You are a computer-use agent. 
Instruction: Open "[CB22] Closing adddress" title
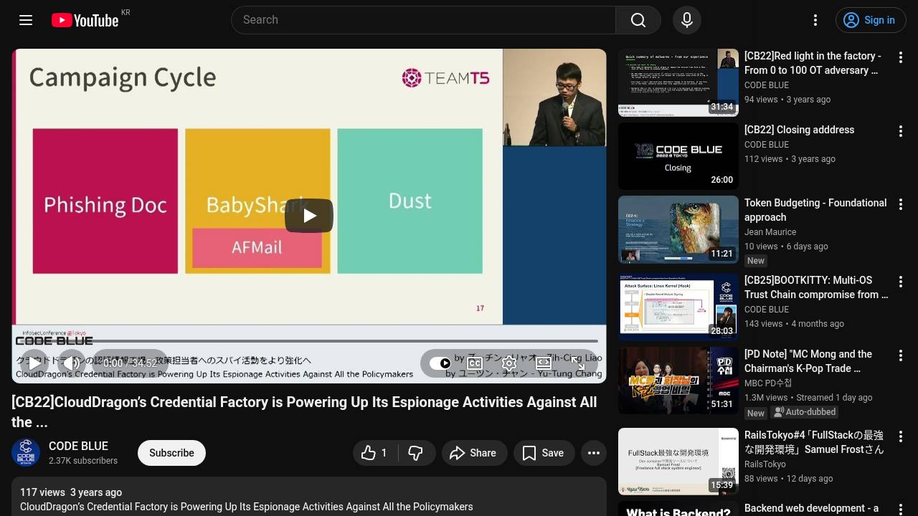point(799,130)
